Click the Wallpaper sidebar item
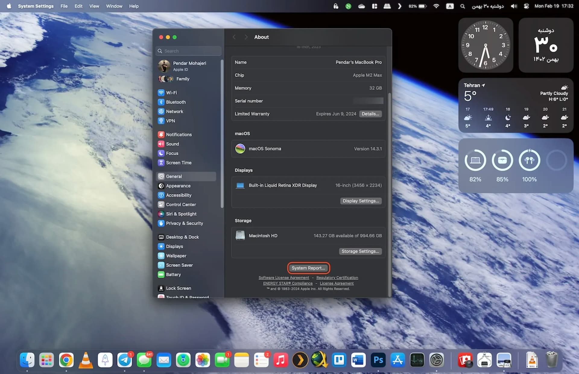 [176, 256]
